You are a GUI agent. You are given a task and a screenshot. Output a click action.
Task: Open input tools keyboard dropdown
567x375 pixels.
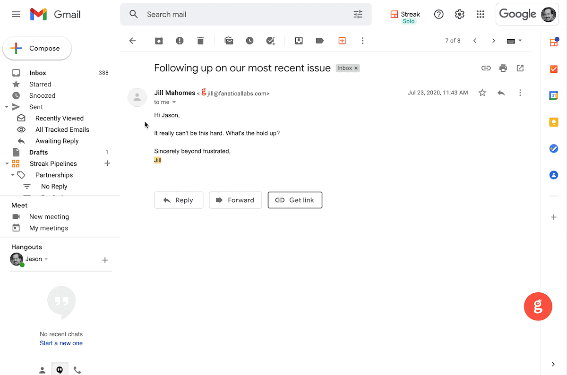click(515, 41)
